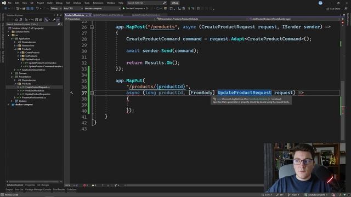The width and height of the screenshot is (351, 197).
Task: Switch to UpdateProductCommand.cs tab
Action: pyautogui.click(x=146, y=15)
